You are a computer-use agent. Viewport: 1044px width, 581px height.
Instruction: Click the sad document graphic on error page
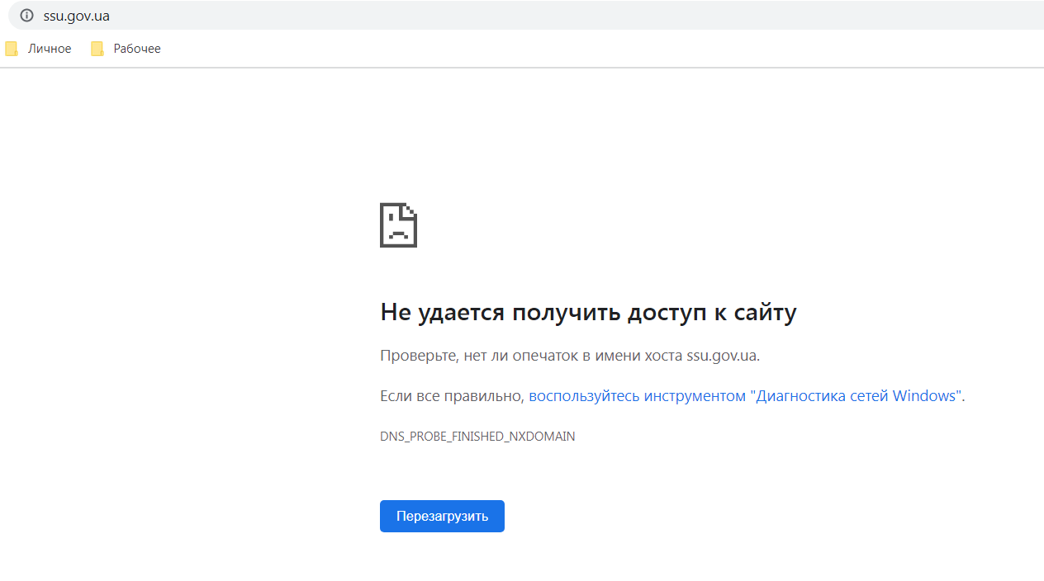click(398, 224)
